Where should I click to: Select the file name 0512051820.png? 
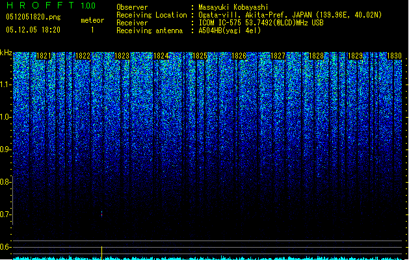pyautogui.click(x=33, y=17)
